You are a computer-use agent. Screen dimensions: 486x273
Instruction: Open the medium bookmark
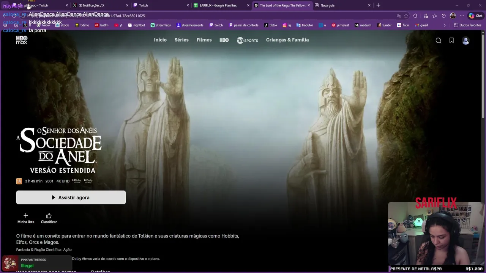pos(363,25)
